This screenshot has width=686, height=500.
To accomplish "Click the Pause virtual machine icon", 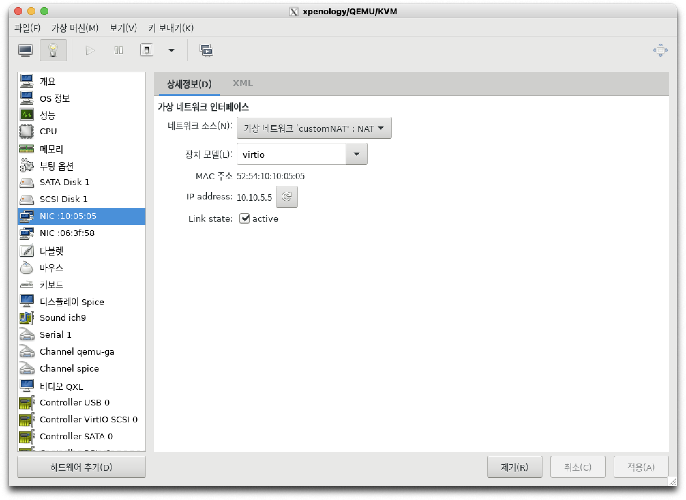I will pos(118,51).
